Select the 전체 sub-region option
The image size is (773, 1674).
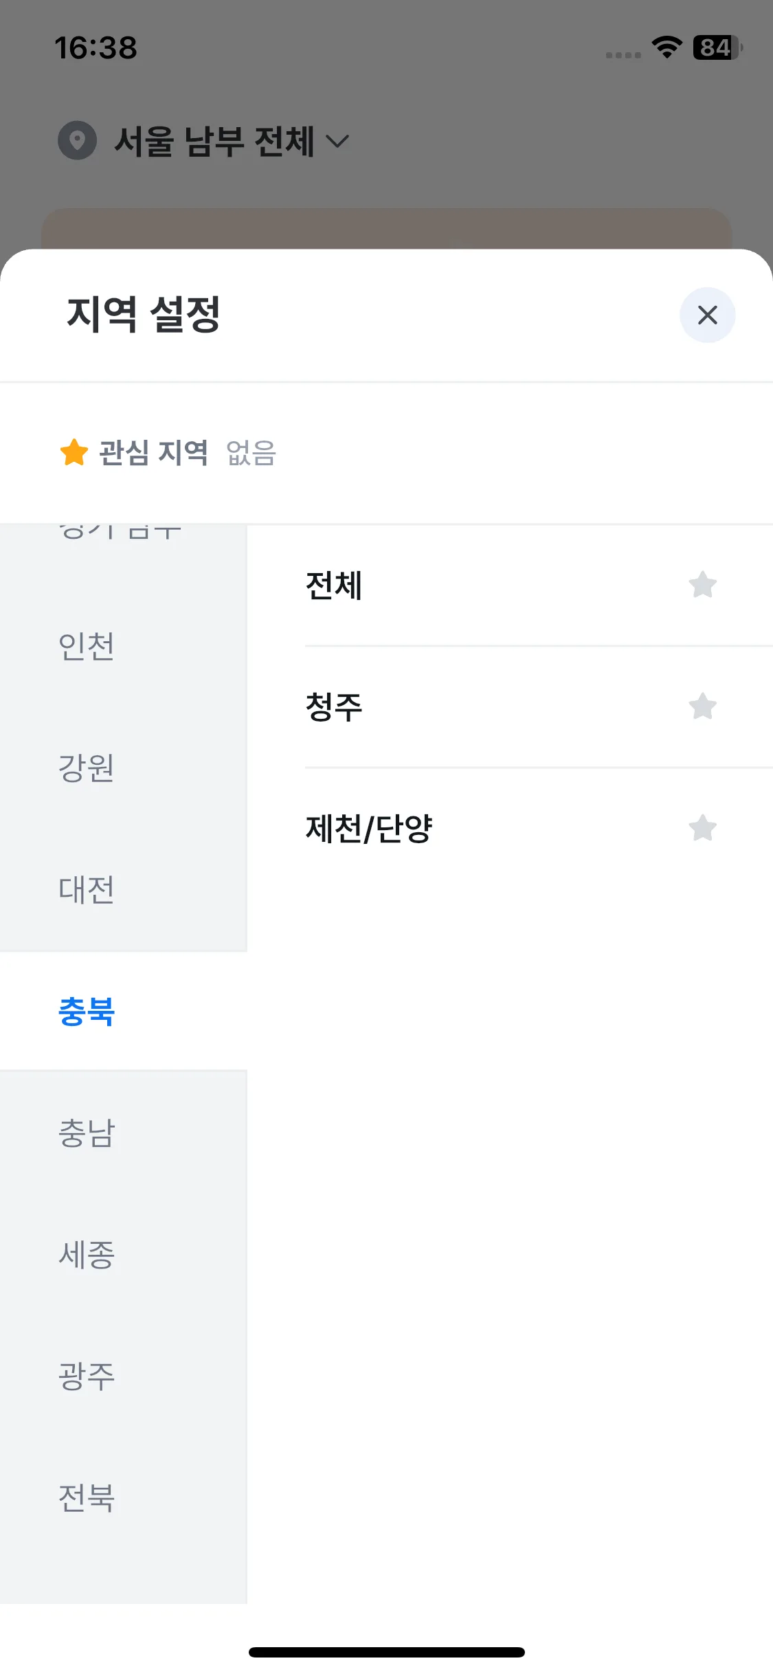539,585
